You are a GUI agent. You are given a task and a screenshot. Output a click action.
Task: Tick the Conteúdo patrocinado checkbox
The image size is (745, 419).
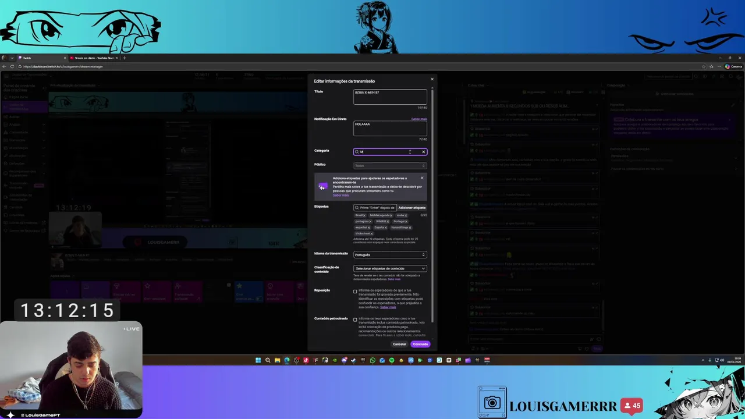pyautogui.click(x=355, y=319)
